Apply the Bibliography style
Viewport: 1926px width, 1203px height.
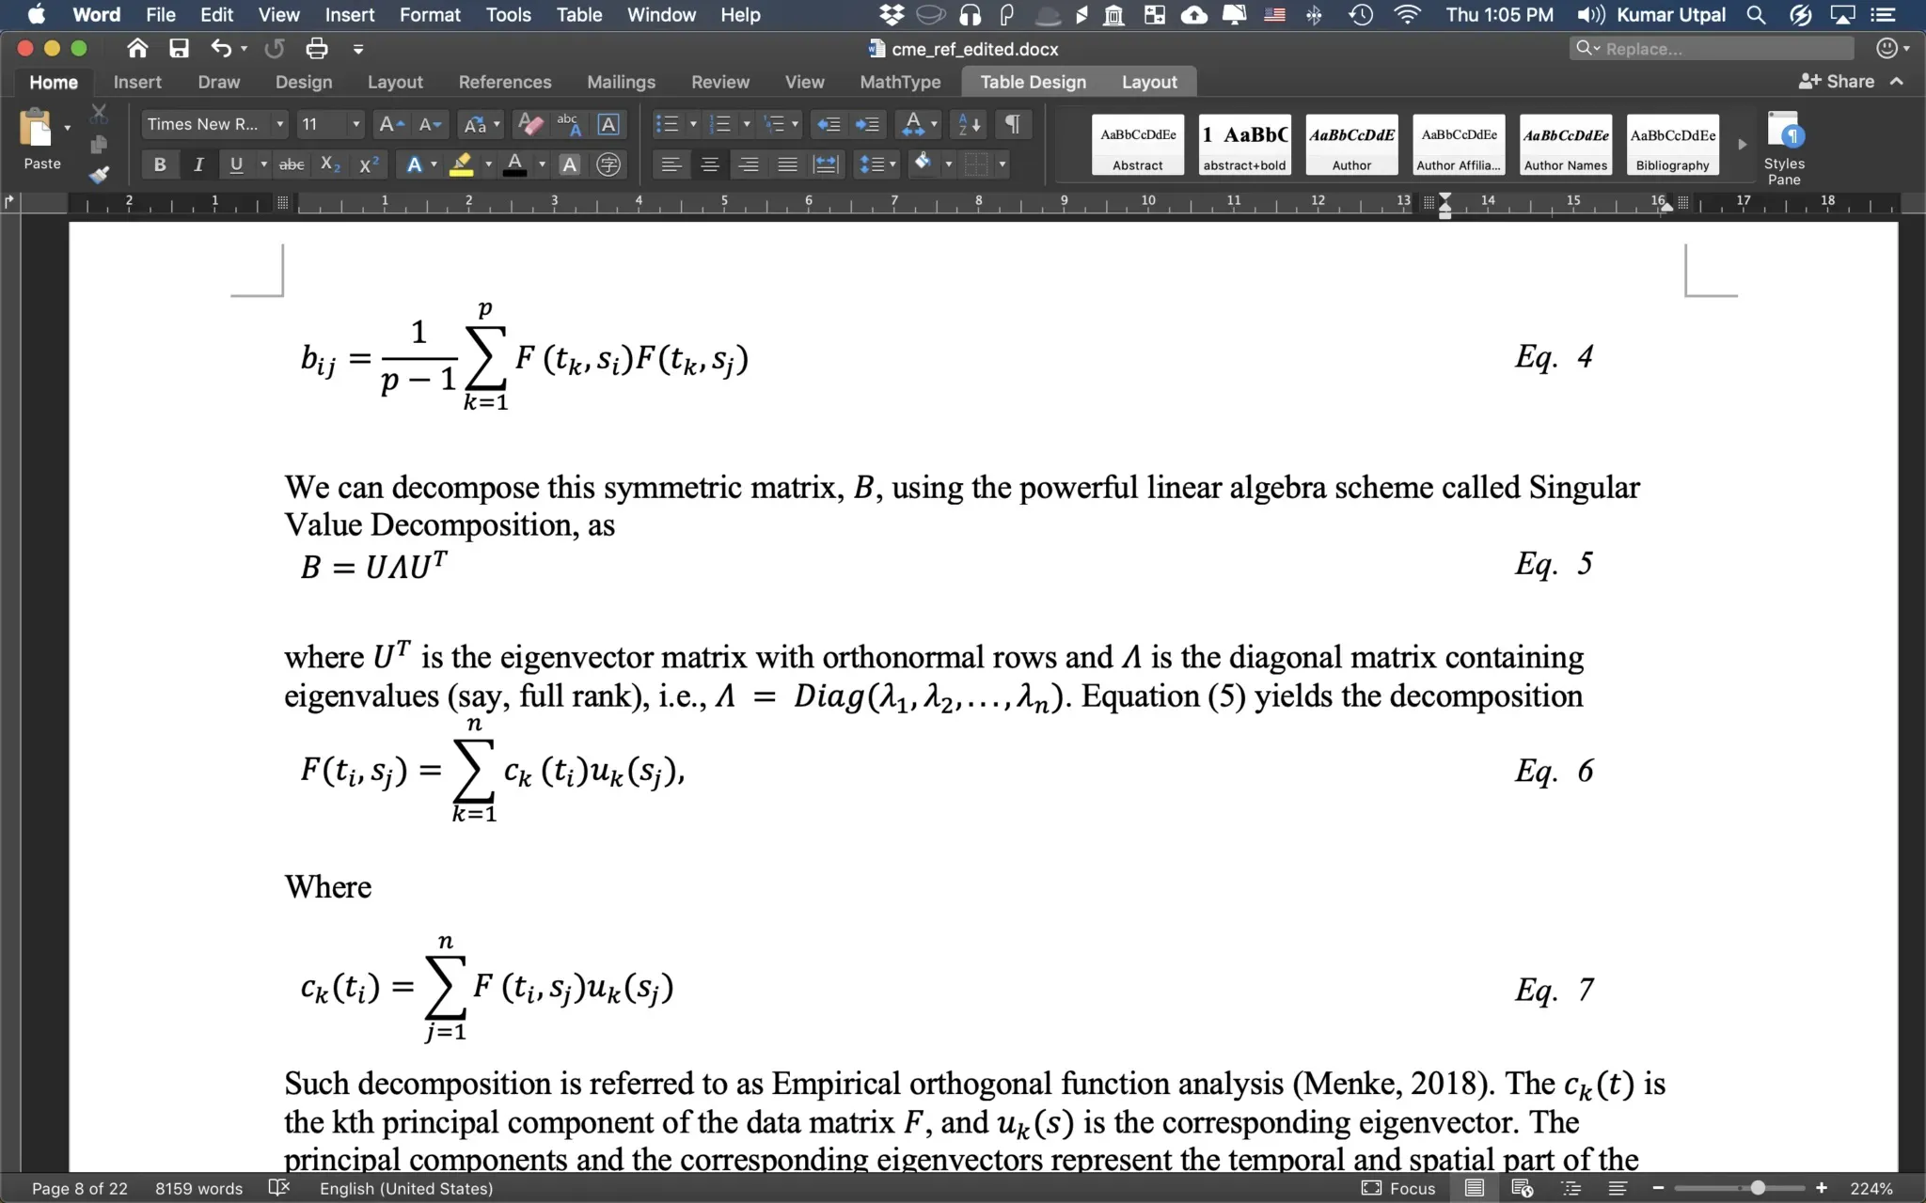1672,145
